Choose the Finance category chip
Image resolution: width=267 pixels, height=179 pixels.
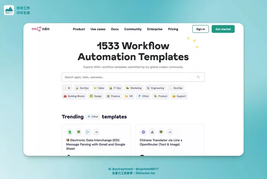point(113,96)
